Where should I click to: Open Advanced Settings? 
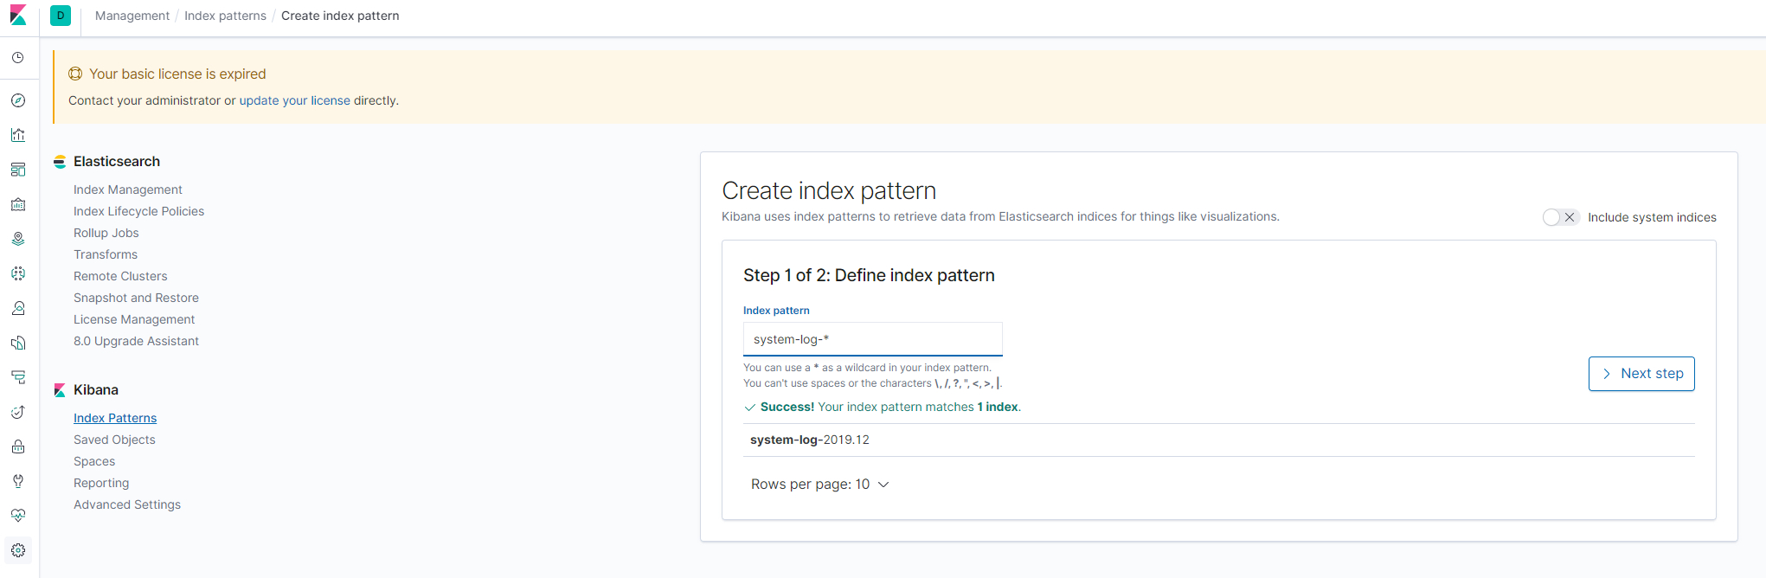coord(127,504)
